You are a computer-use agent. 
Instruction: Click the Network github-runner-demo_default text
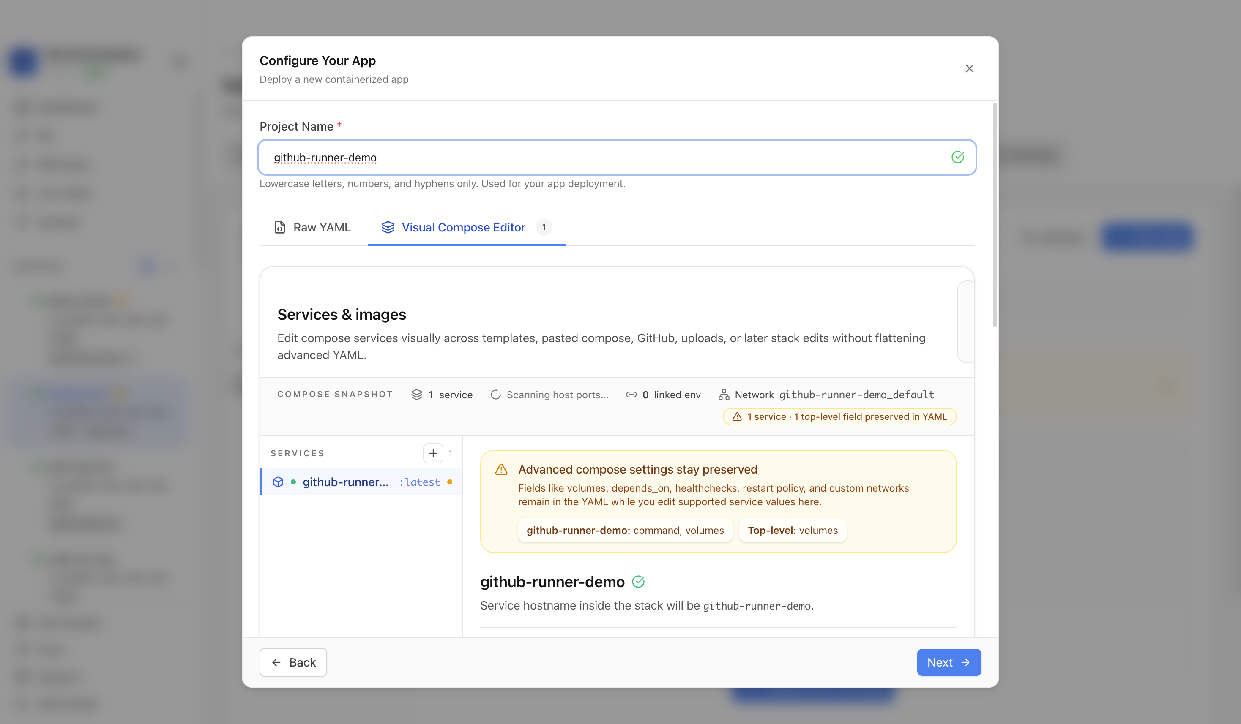coord(834,395)
